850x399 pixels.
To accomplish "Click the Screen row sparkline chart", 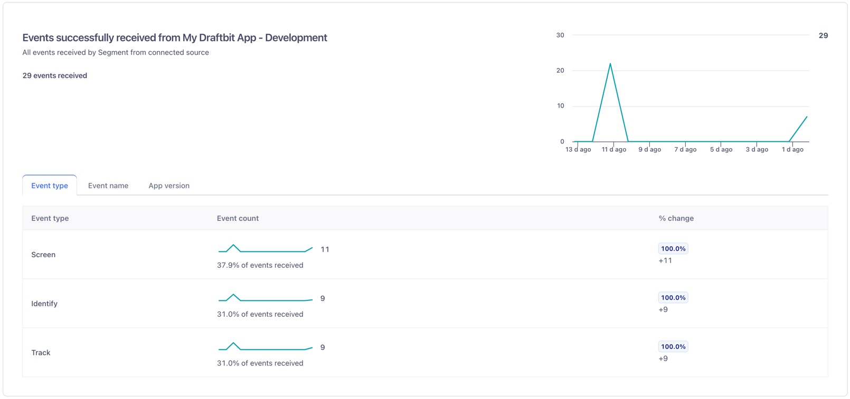I will 266,249.
